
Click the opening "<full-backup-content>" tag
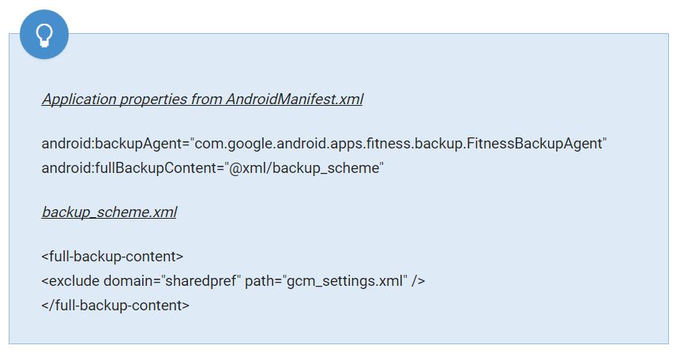pos(112,257)
